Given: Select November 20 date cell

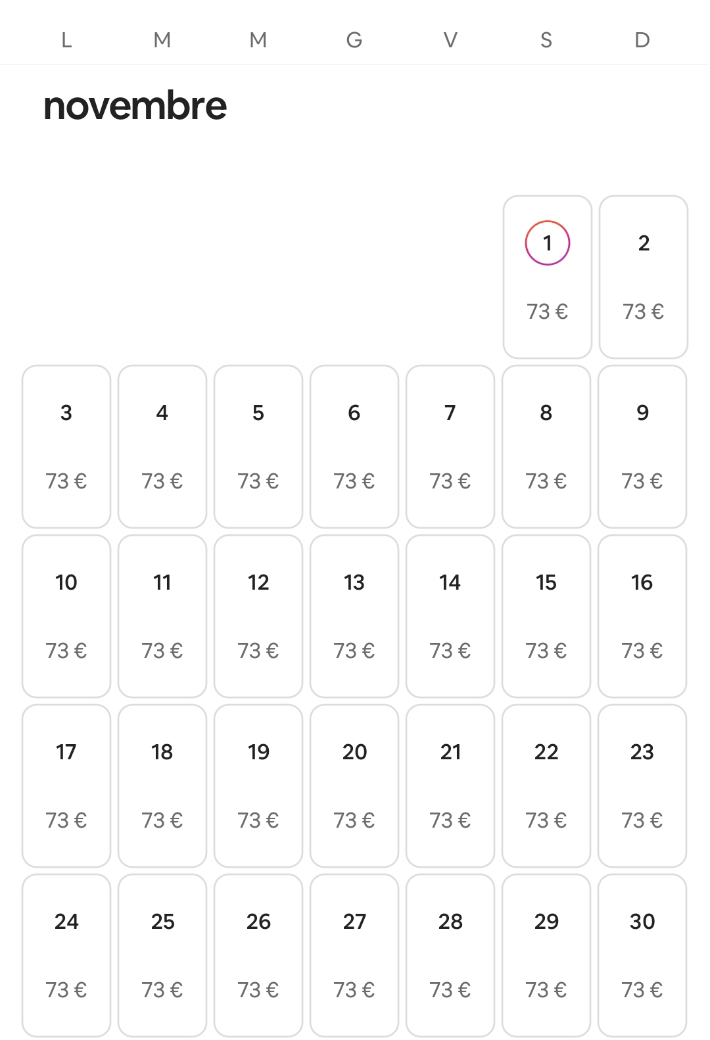Looking at the screenshot, I should 354,786.
